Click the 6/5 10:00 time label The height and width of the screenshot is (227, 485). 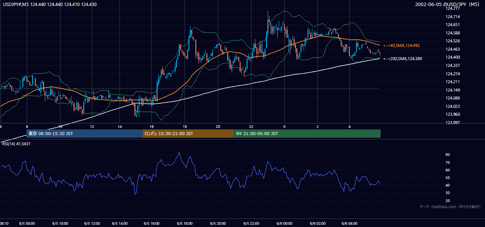click(x=60, y=224)
